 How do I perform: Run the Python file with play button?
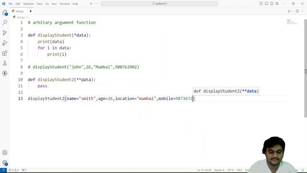pos(289,11)
